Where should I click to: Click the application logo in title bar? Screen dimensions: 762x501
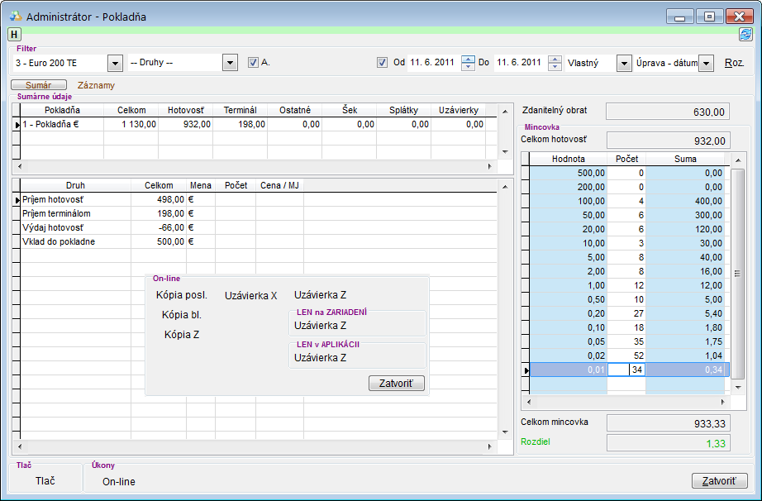(16, 16)
